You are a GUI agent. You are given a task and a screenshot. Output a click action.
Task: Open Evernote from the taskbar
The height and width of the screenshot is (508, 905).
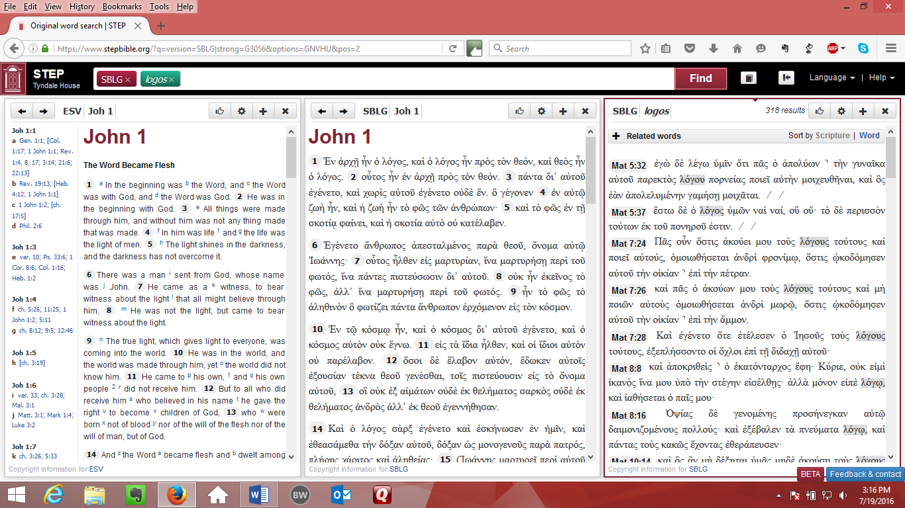[x=135, y=494]
